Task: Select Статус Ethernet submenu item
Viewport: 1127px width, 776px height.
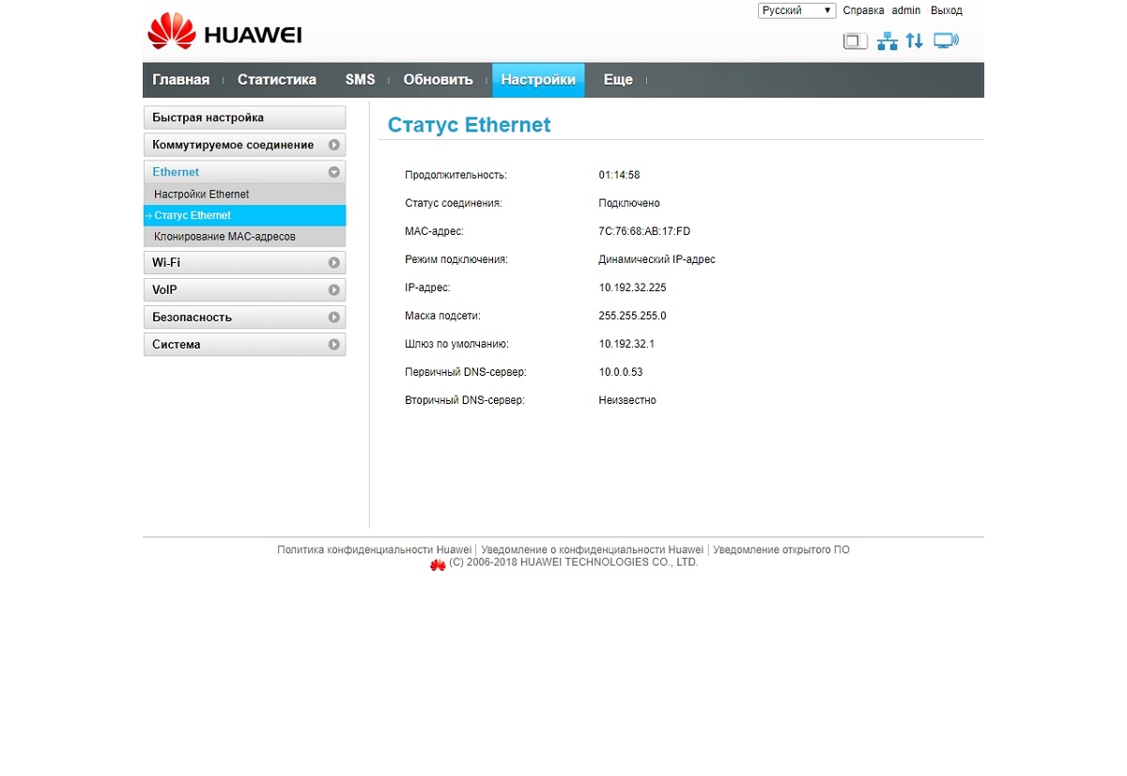Action: (244, 215)
